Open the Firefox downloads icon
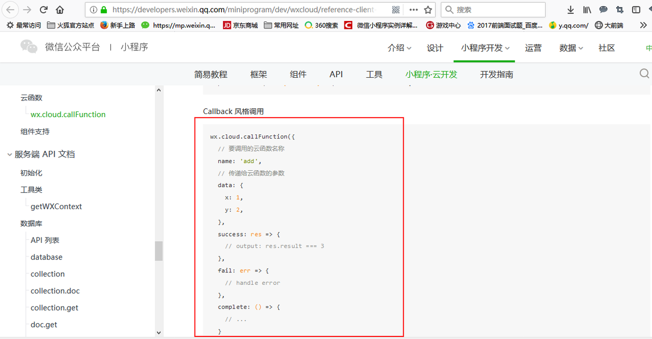Viewport: 652px width, 339px height. [x=570, y=9]
